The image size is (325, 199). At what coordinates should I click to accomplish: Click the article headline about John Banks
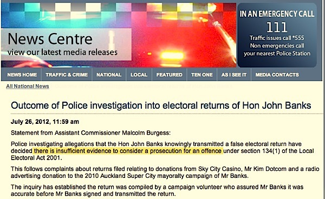click(x=161, y=105)
